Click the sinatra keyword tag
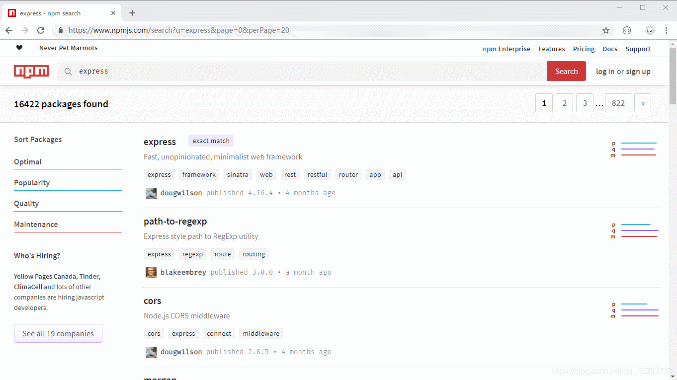The image size is (677, 380). pyautogui.click(x=238, y=174)
